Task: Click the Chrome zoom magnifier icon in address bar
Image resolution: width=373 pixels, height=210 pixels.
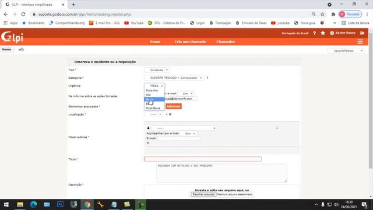Action: click(x=314, y=14)
